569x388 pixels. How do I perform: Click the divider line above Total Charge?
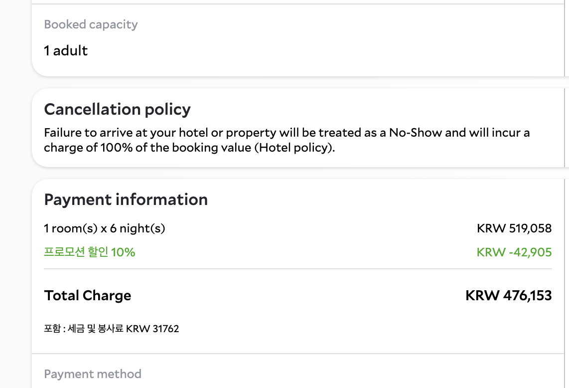pyautogui.click(x=297, y=269)
